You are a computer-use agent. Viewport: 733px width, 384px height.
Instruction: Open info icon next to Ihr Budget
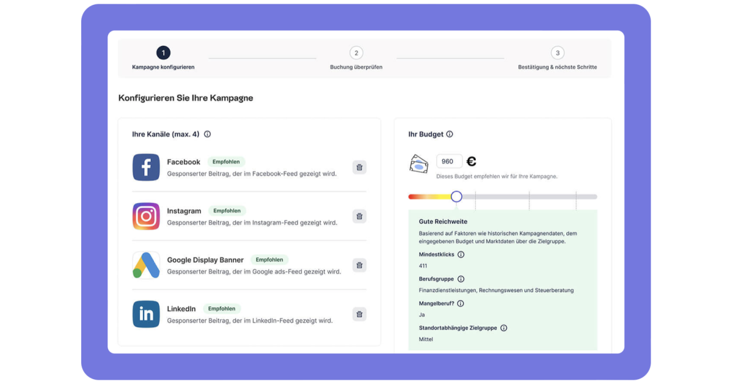pyautogui.click(x=450, y=134)
